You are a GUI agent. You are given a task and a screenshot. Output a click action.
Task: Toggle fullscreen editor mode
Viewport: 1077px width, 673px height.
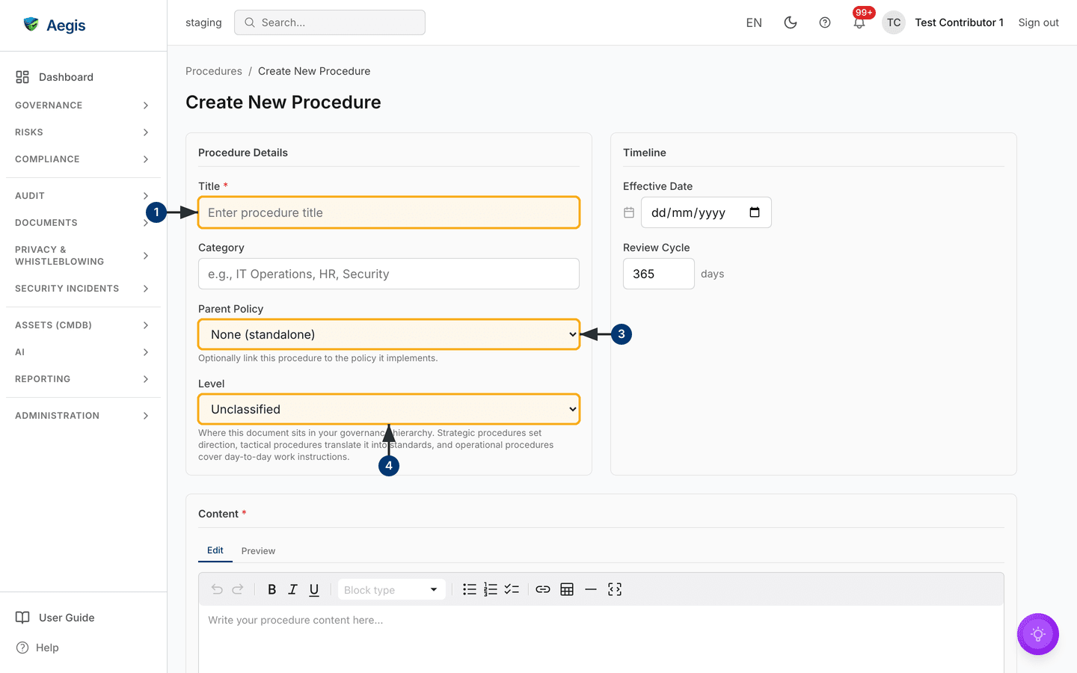(615, 589)
